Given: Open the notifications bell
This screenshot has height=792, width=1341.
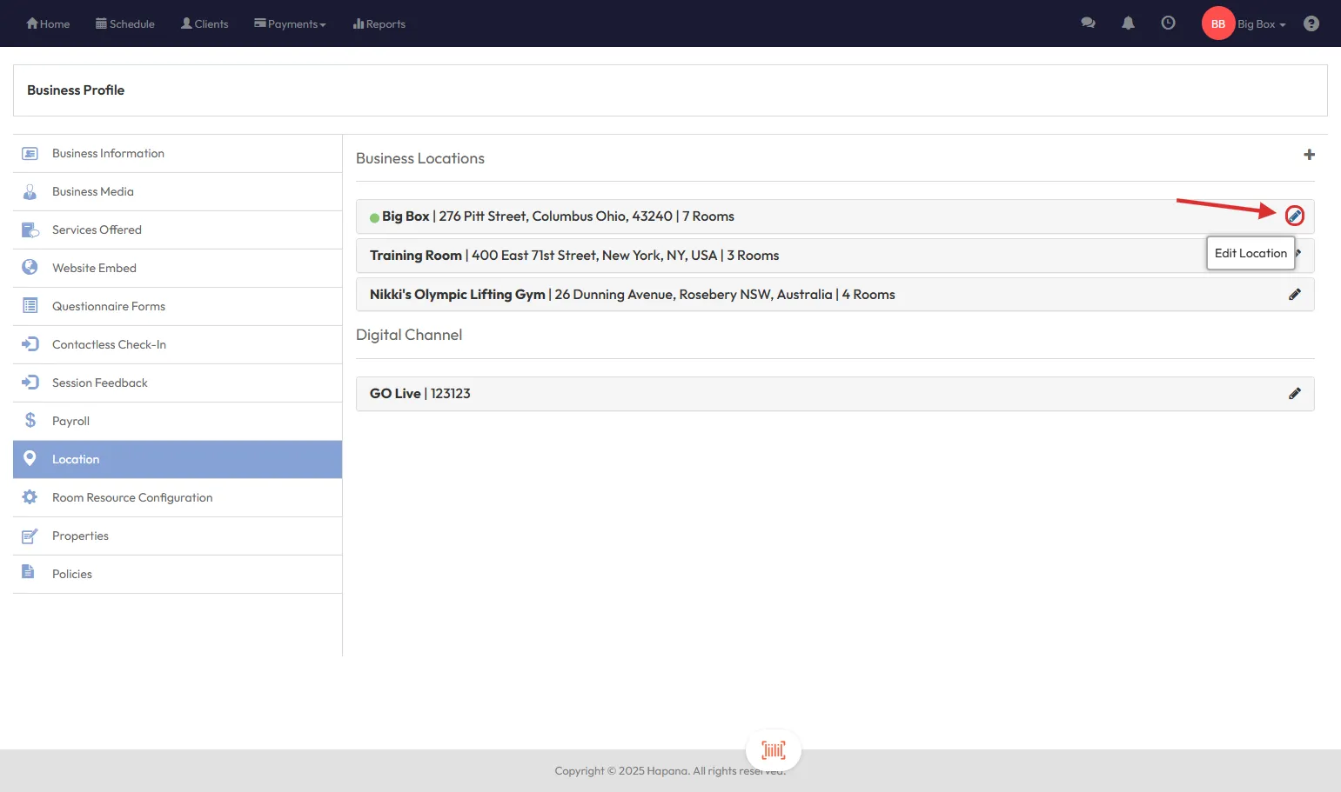Looking at the screenshot, I should pyautogui.click(x=1128, y=23).
